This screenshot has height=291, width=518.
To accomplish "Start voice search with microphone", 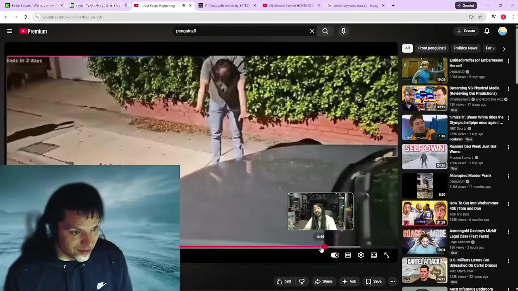I will pyautogui.click(x=344, y=31).
